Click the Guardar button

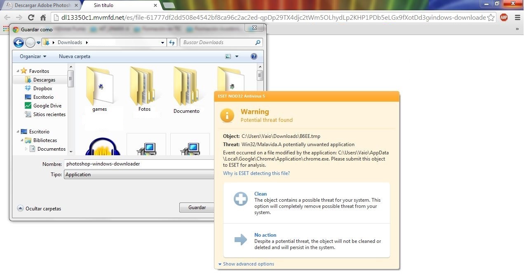point(197,207)
